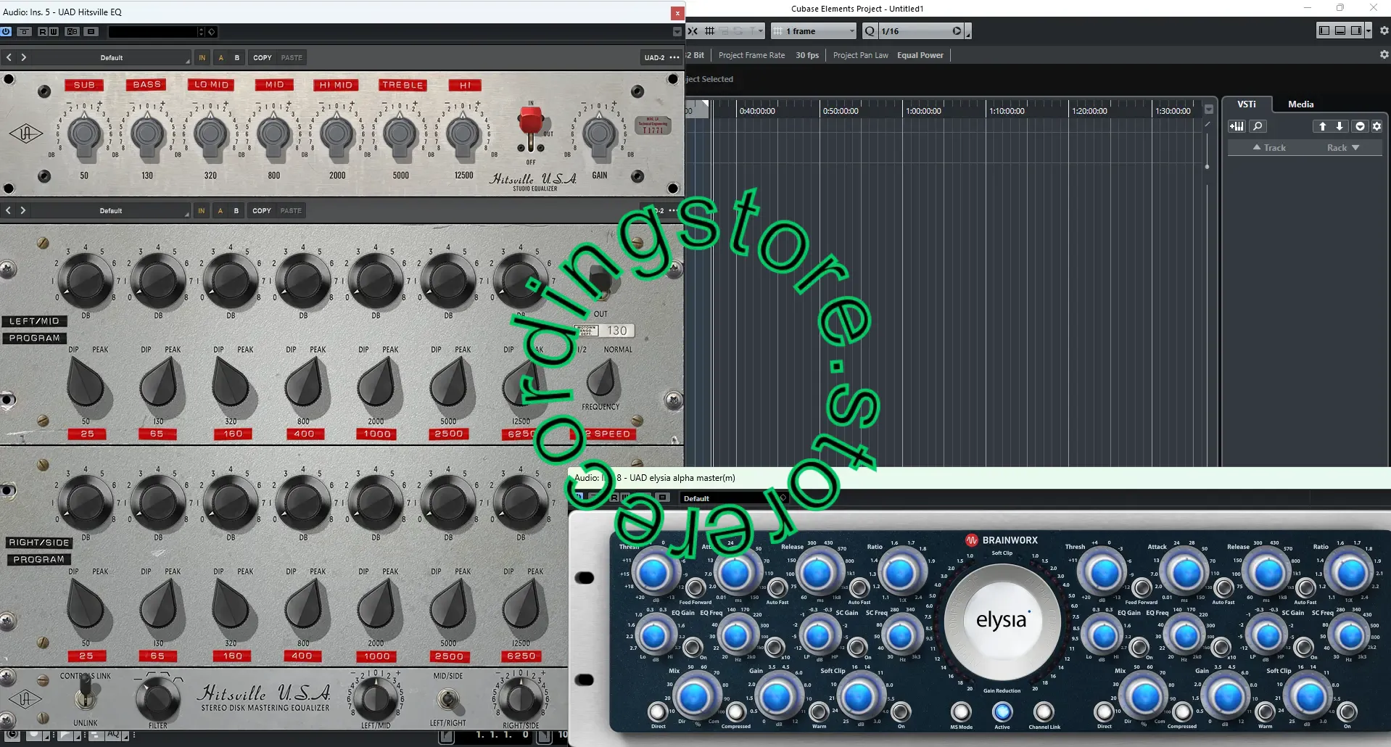Screen dimensions: 1391x747
Task: Expand Track section in VSTi panel
Action: pos(1269,147)
